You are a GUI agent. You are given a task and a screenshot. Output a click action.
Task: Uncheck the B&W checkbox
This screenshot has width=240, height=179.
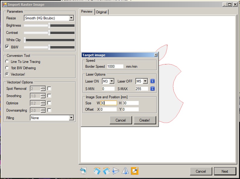(x=7, y=47)
